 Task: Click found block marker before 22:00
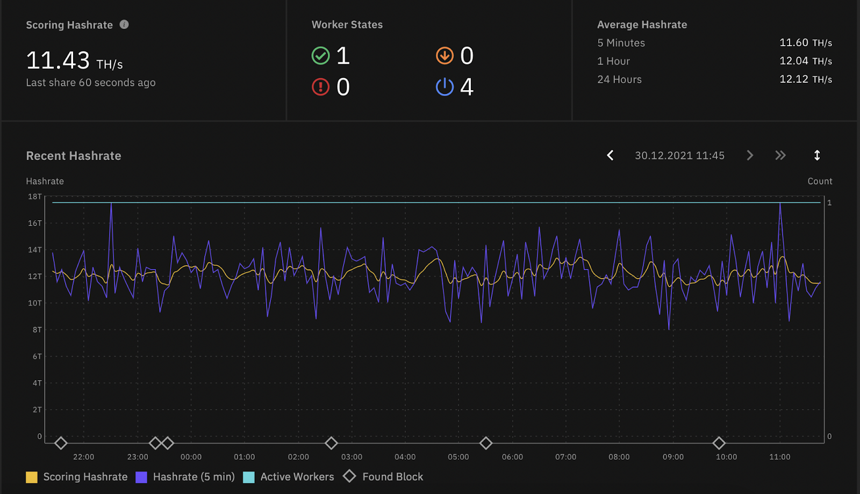pyautogui.click(x=61, y=443)
